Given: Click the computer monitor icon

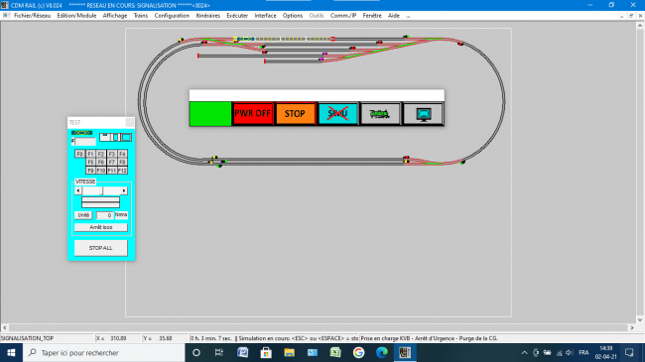Looking at the screenshot, I should pos(423,113).
